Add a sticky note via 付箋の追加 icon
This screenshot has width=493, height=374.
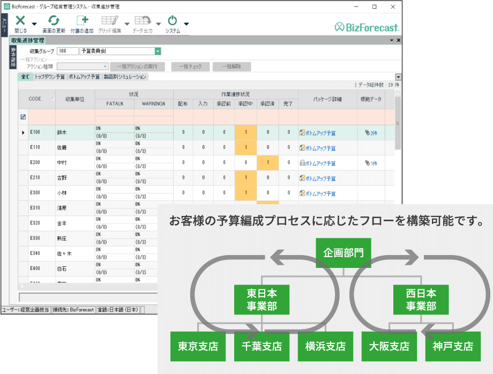pos(83,20)
